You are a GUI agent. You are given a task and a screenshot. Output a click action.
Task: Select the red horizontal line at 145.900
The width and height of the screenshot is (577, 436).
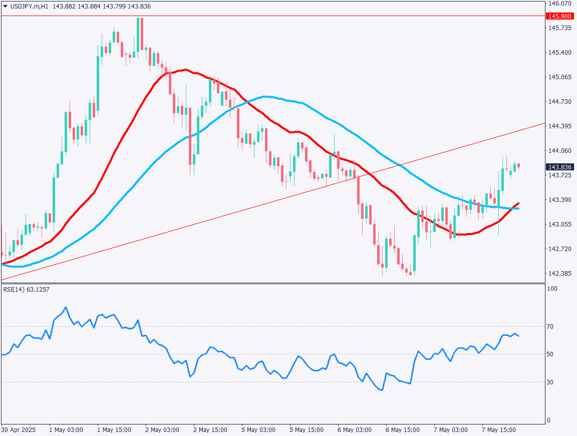(301, 16)
